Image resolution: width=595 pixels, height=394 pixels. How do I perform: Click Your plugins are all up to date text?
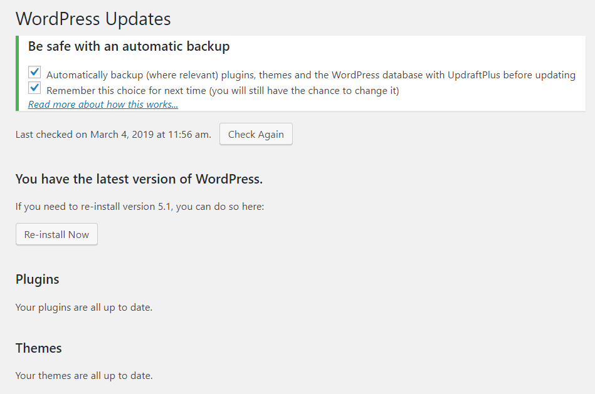[x=84, y=307]
